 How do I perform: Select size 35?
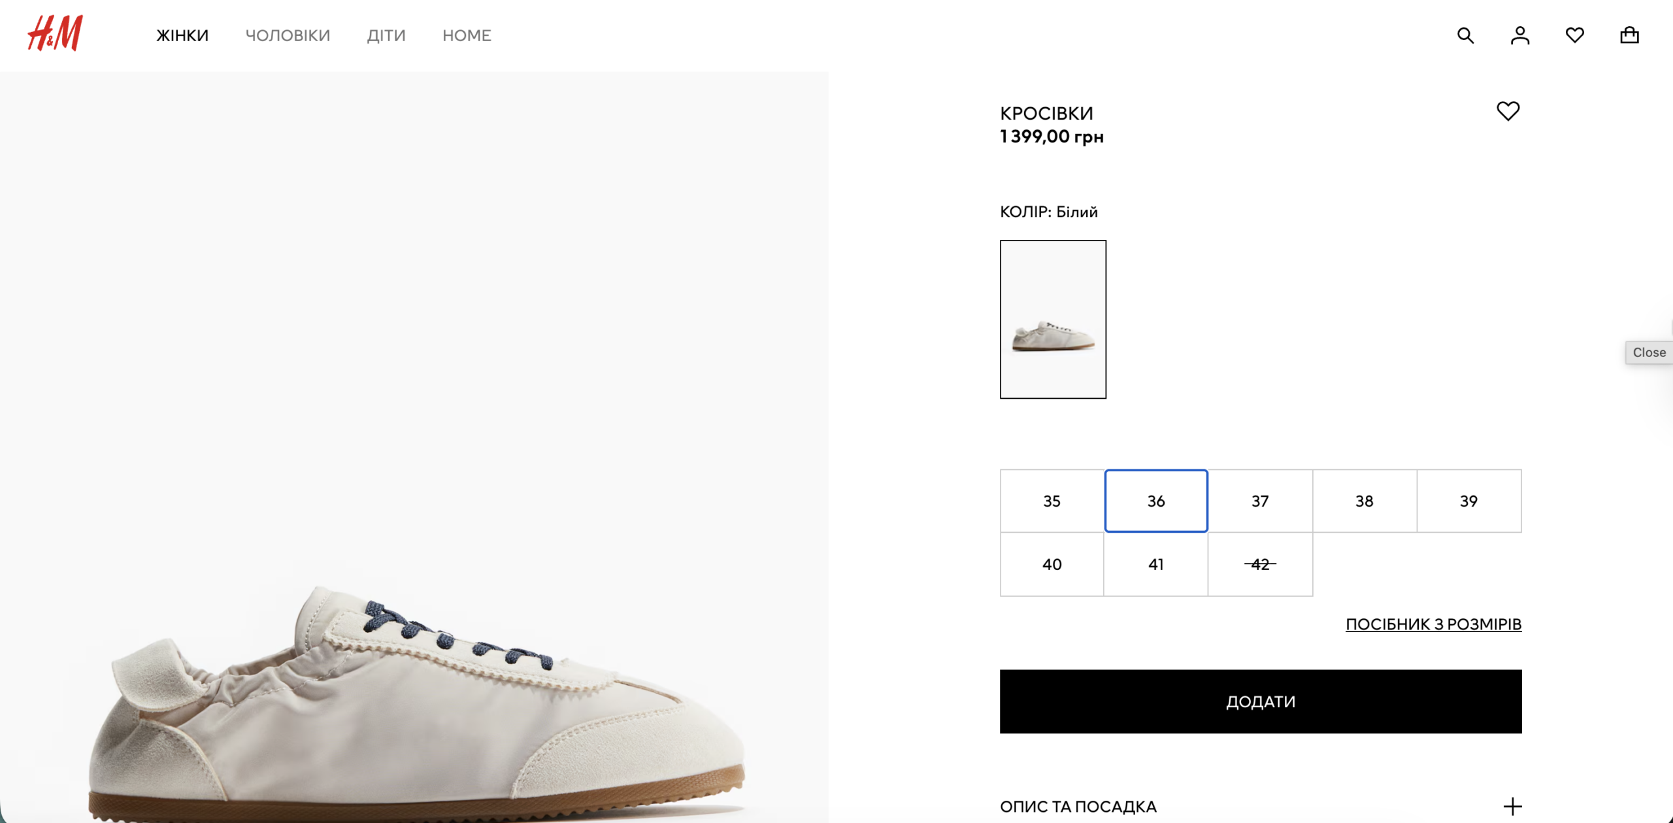[x=1052, y=501]
